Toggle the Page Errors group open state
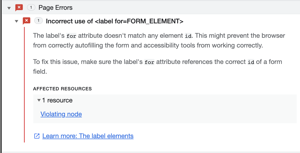Screen dimensions: 300x153 [x=9, y=7]
